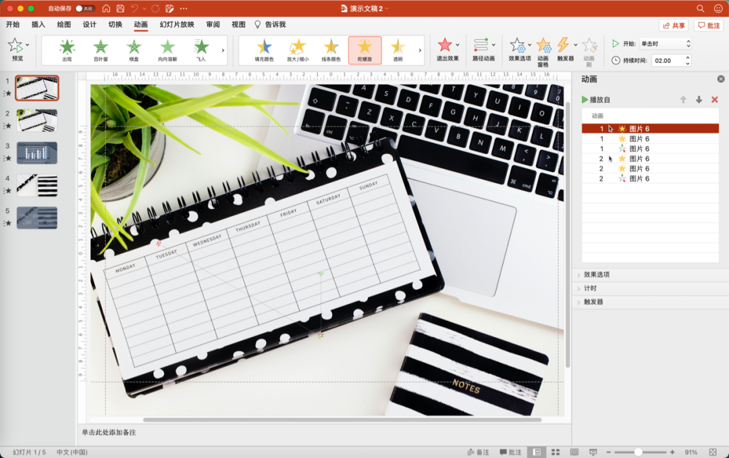Screen dimensions: 729x458
Task: Click the 持续时间 field showing 02.00
Action: (x=667, y=61)
